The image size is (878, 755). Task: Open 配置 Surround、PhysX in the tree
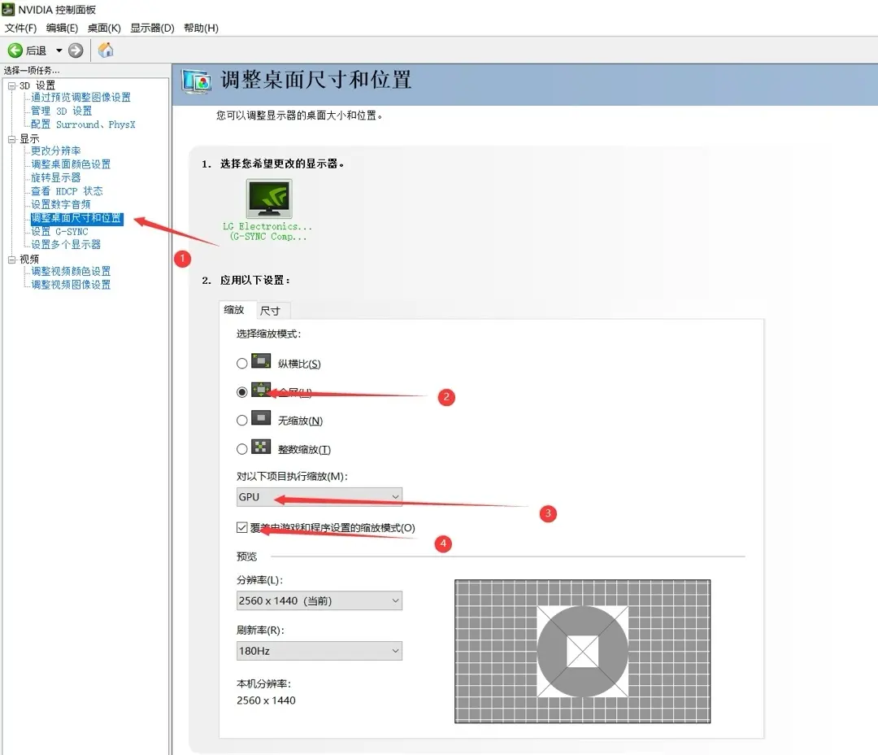83,124
